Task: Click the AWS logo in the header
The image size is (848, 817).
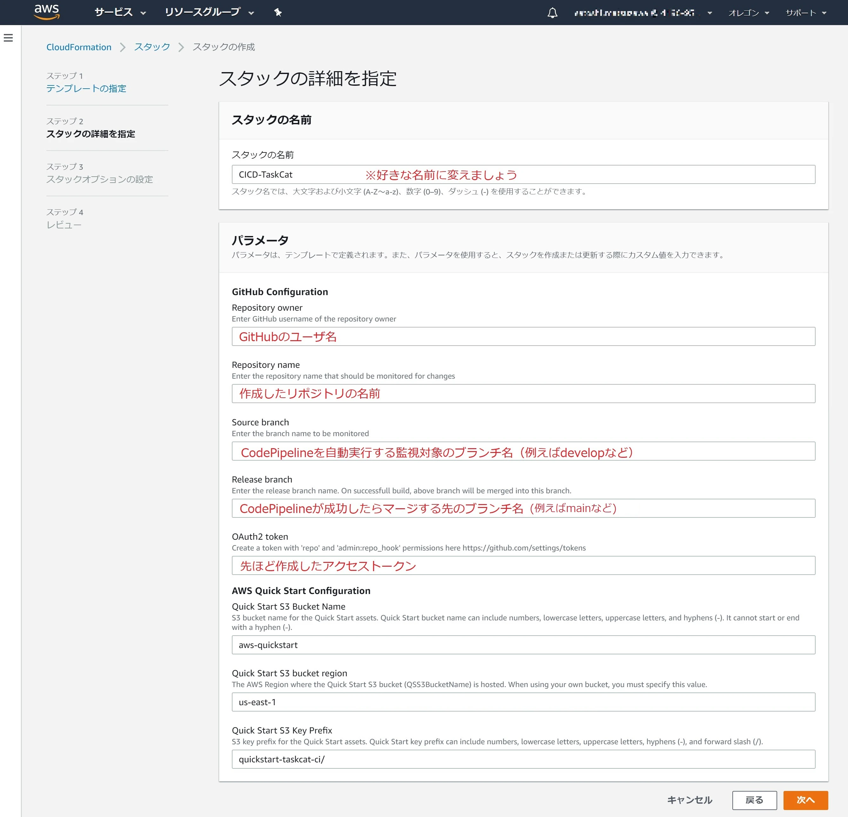Action: click(47, 12)
